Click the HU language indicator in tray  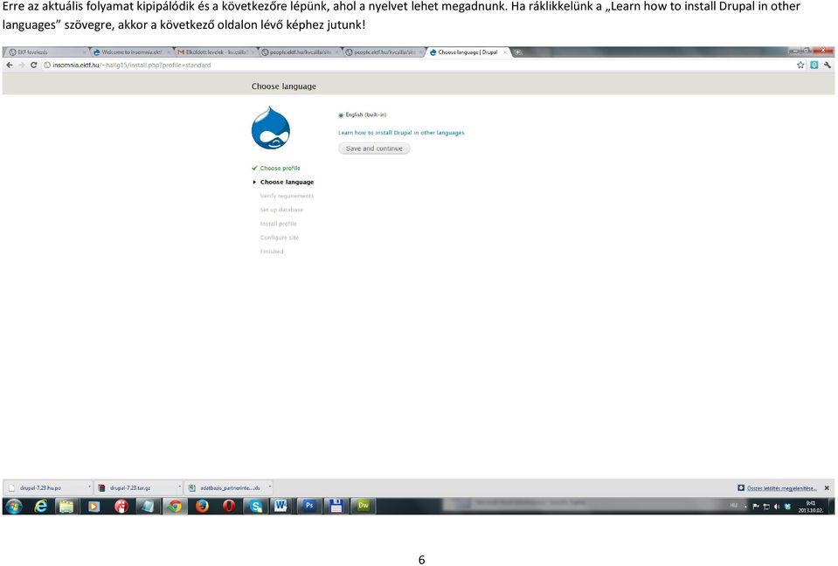(x=734, y=505)
